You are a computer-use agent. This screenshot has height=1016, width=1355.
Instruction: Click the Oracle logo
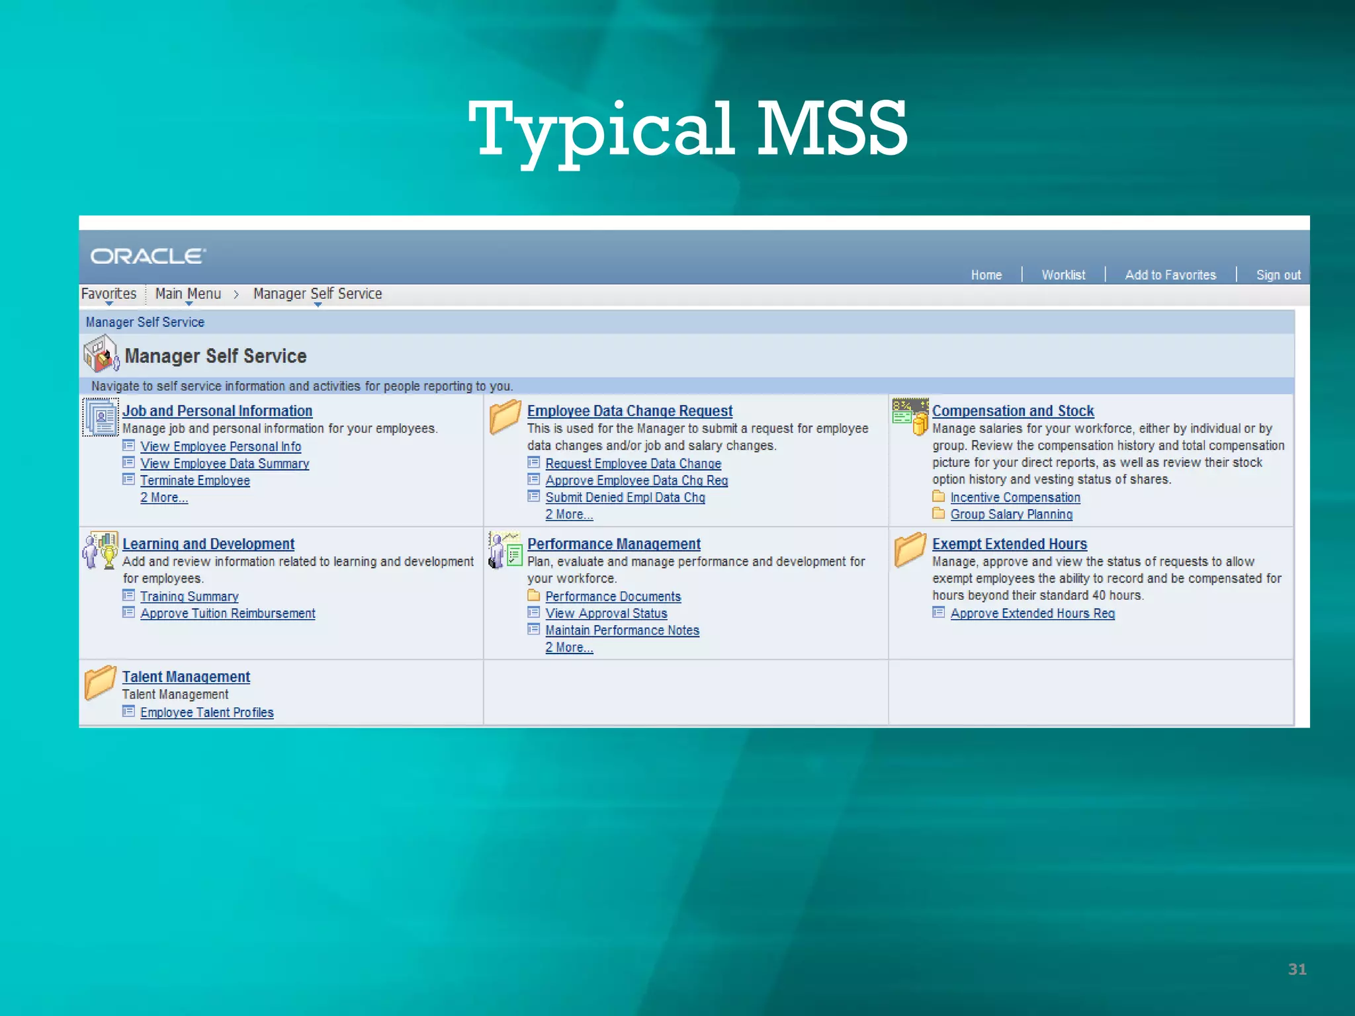(x=148, y=256)
